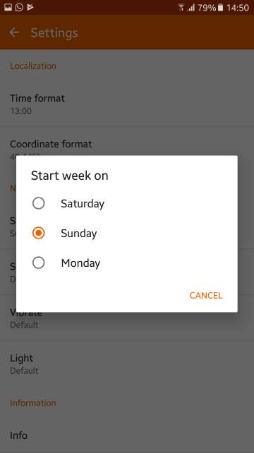
Task: Tap the signal strength bars icon
Action: [191, 8]
